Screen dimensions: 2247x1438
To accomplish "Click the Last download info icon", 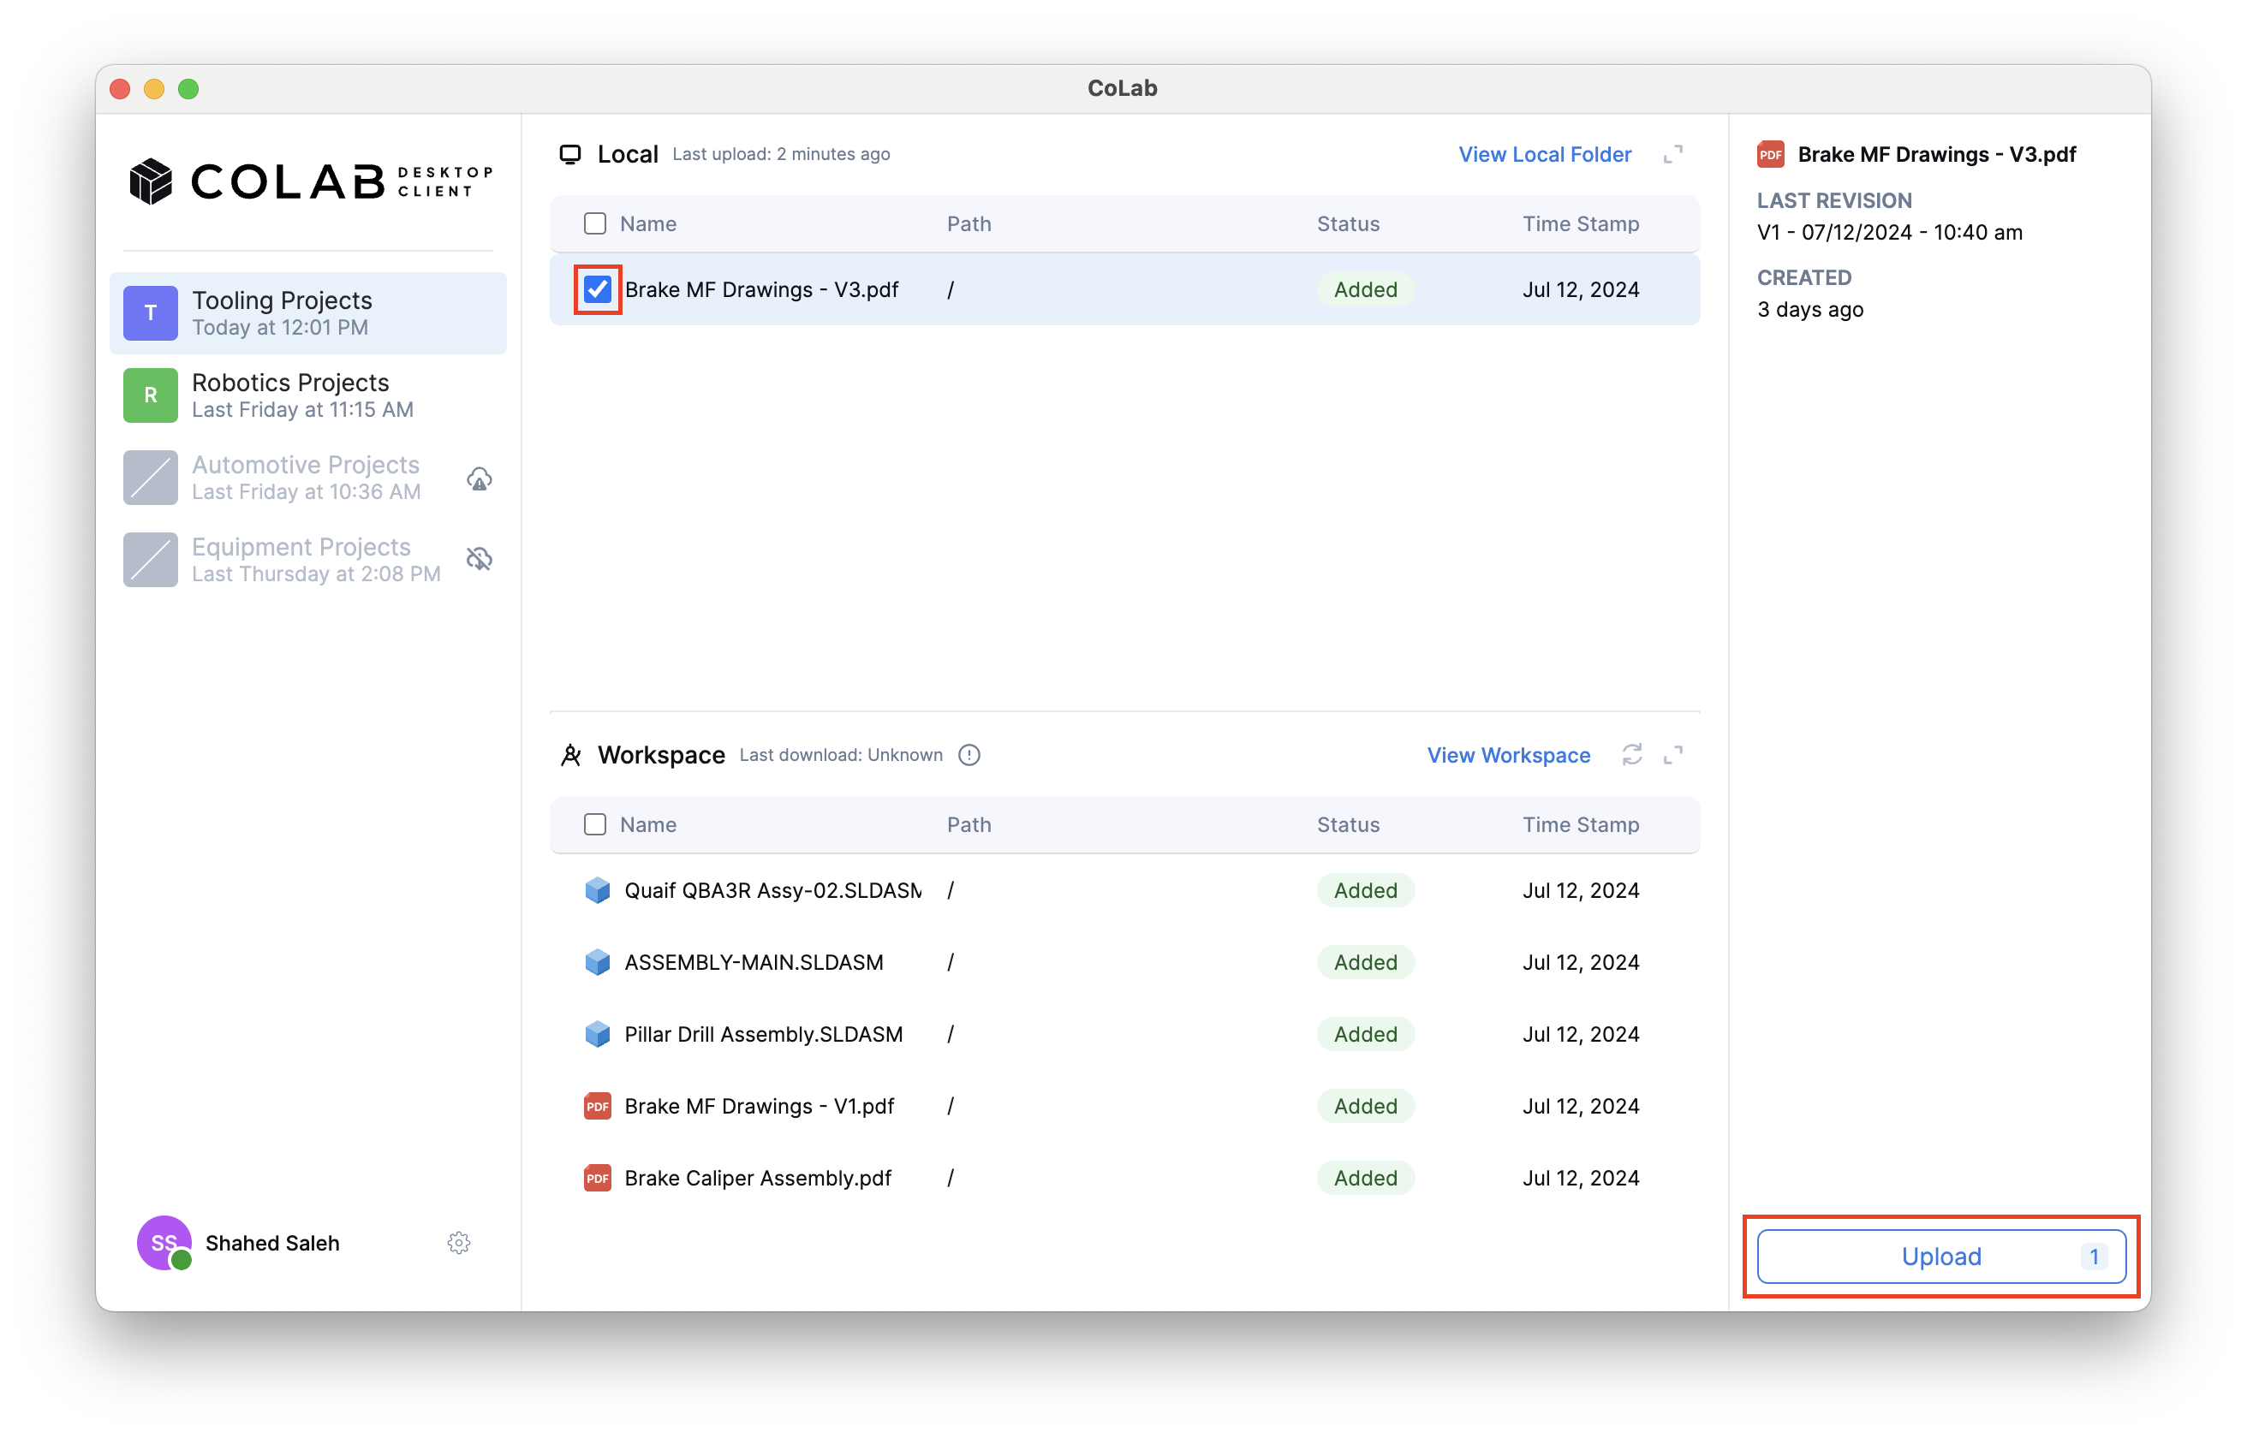I will click(969, 754).
